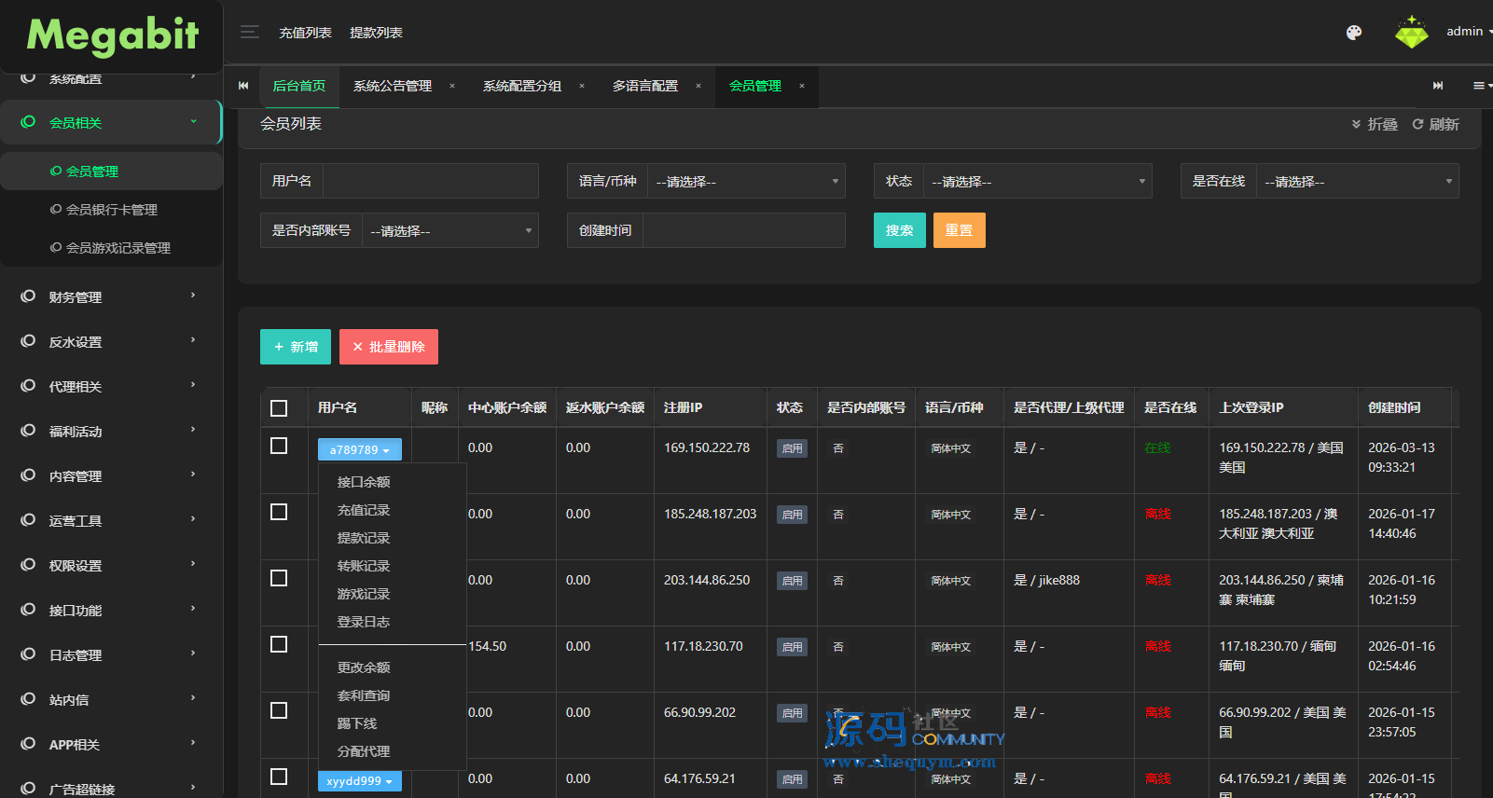This screenshot has height=798, width=1493.
Task: Click the diamond avatar icon
Action: 1411,33
